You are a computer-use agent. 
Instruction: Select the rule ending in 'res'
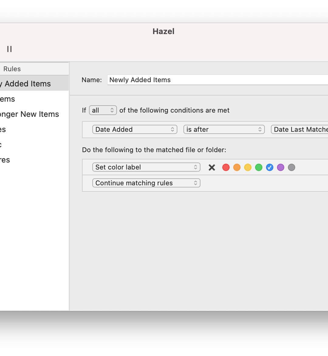coord(34,160)
